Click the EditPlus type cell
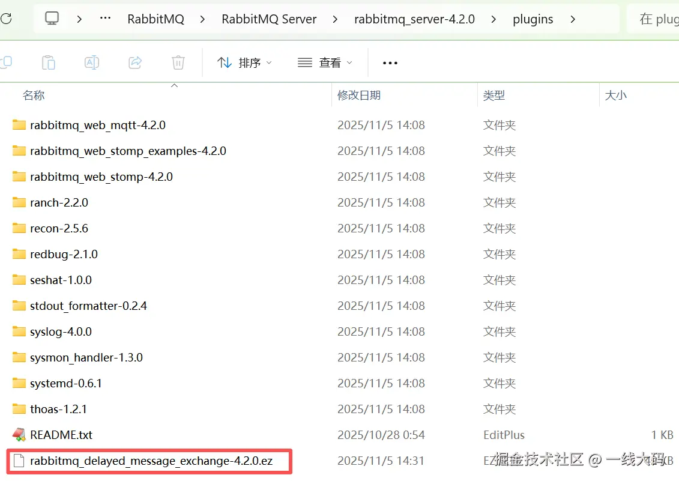The width and height of the screenshot is (679, 481). (504, 435)
